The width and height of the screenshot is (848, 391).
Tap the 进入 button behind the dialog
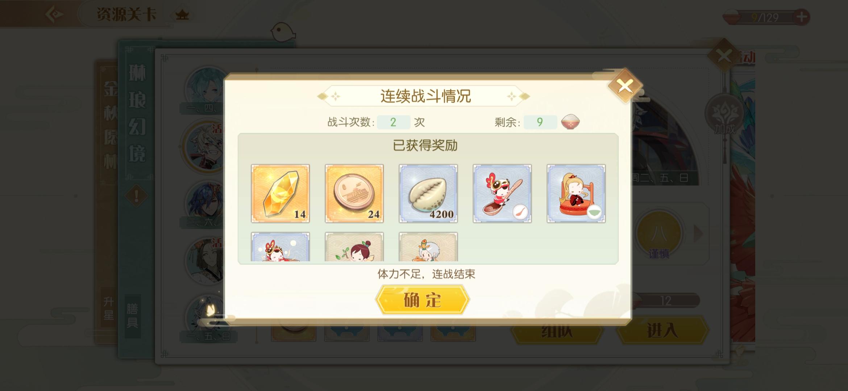click(x=662, y=331)
